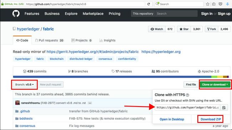Screen dimensions: 232x130
Task: Click the browser downloads arrow icon
Action: (x=228, y=4)
